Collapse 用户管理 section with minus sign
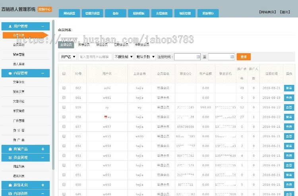This screenshot has width=298, height=196. [43, 26]
